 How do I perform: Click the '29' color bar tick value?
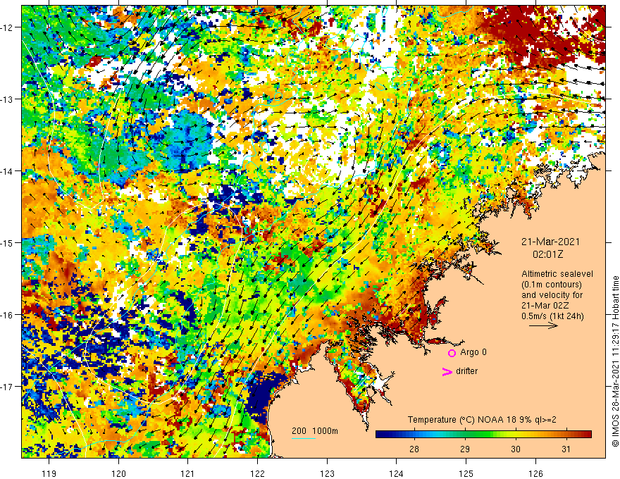(465, 449)
